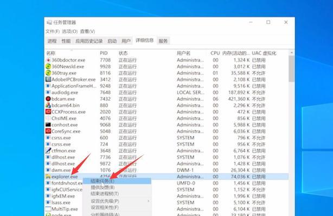
Task: Select the ChsIME.exe row
Action: pyautogui.click(x=166, y=118)
